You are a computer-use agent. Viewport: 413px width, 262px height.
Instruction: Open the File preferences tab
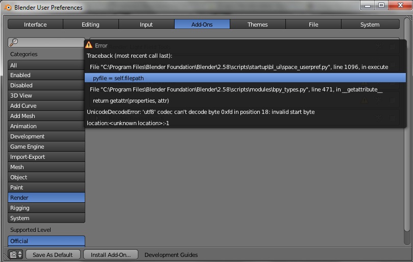click(x=313, y=25)
